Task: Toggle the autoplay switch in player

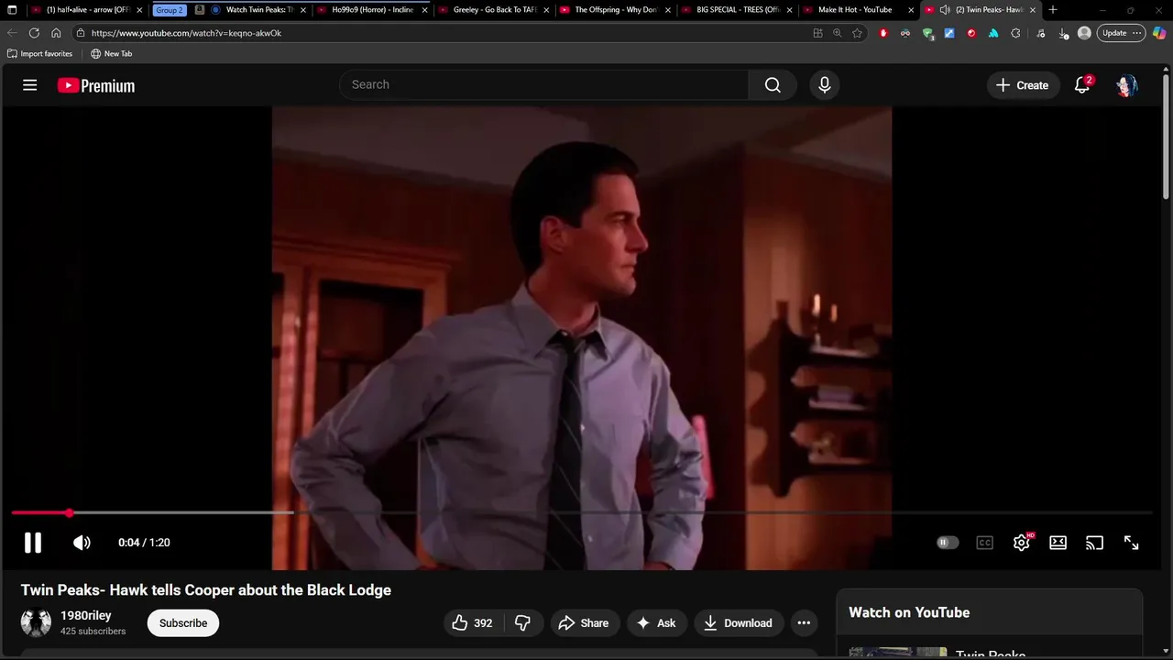Action: [948, 543]
